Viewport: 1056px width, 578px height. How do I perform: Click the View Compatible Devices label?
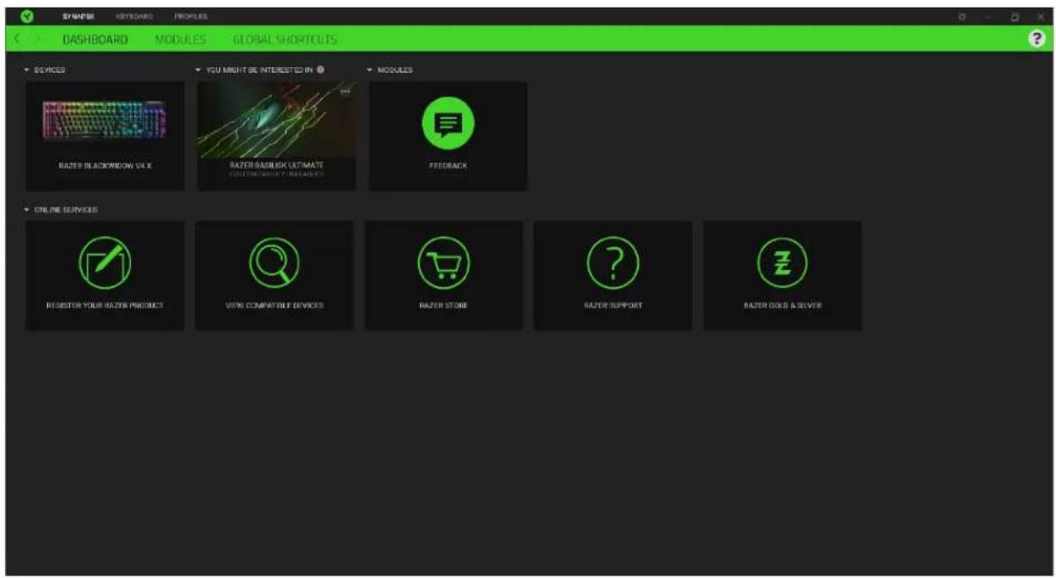point(274,305)
